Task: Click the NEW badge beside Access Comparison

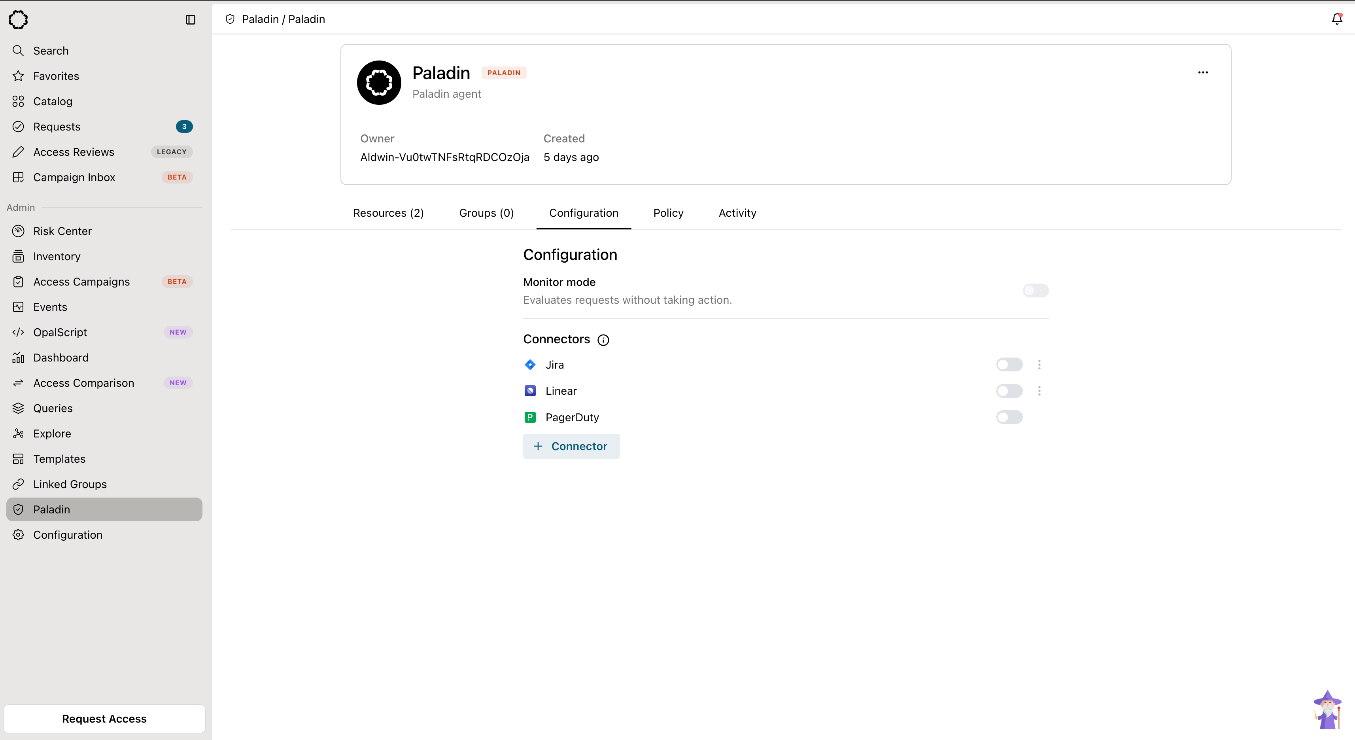Action: click(178, 382)
